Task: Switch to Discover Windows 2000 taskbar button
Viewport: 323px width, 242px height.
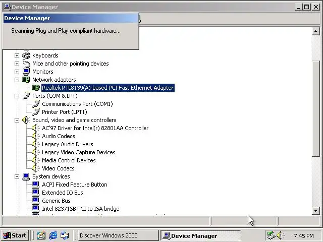Action: tap(118, 235)
